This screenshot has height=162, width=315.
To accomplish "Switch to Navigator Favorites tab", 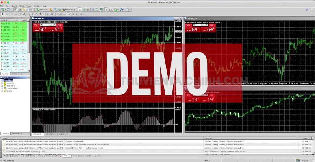I will point(16,134).
